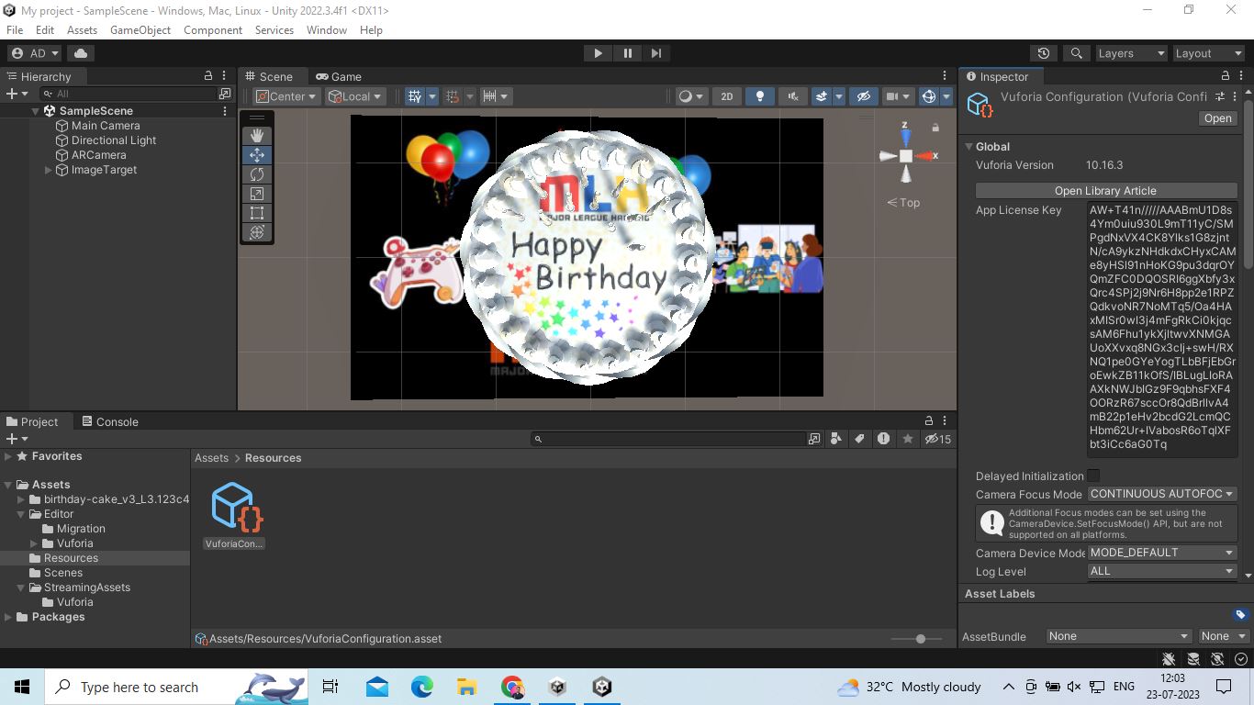Click the Undo History icon near Layers
The image size is (1254, 705).
click(1041, 53)
